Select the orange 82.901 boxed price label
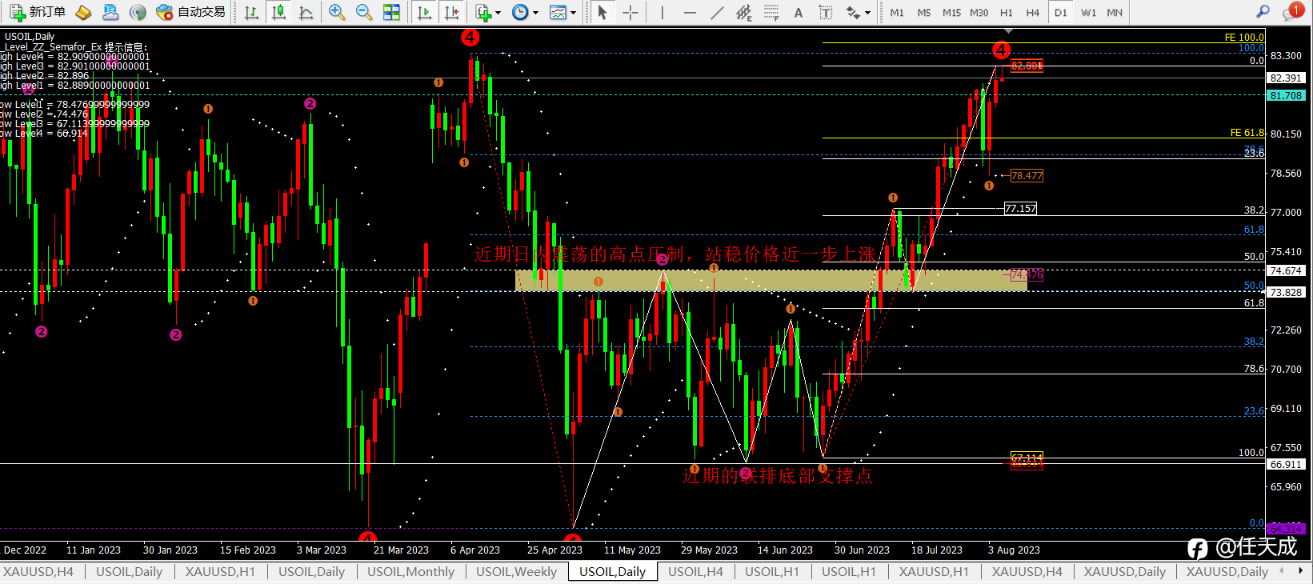The width and height of the screenshot is (1313, 584). click(1027, 66)
